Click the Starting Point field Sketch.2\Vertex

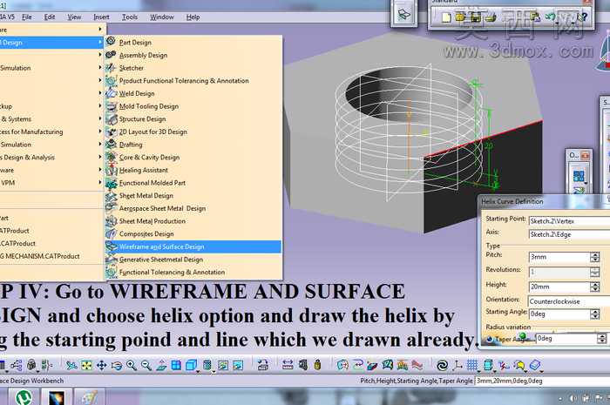coord(569,220)
